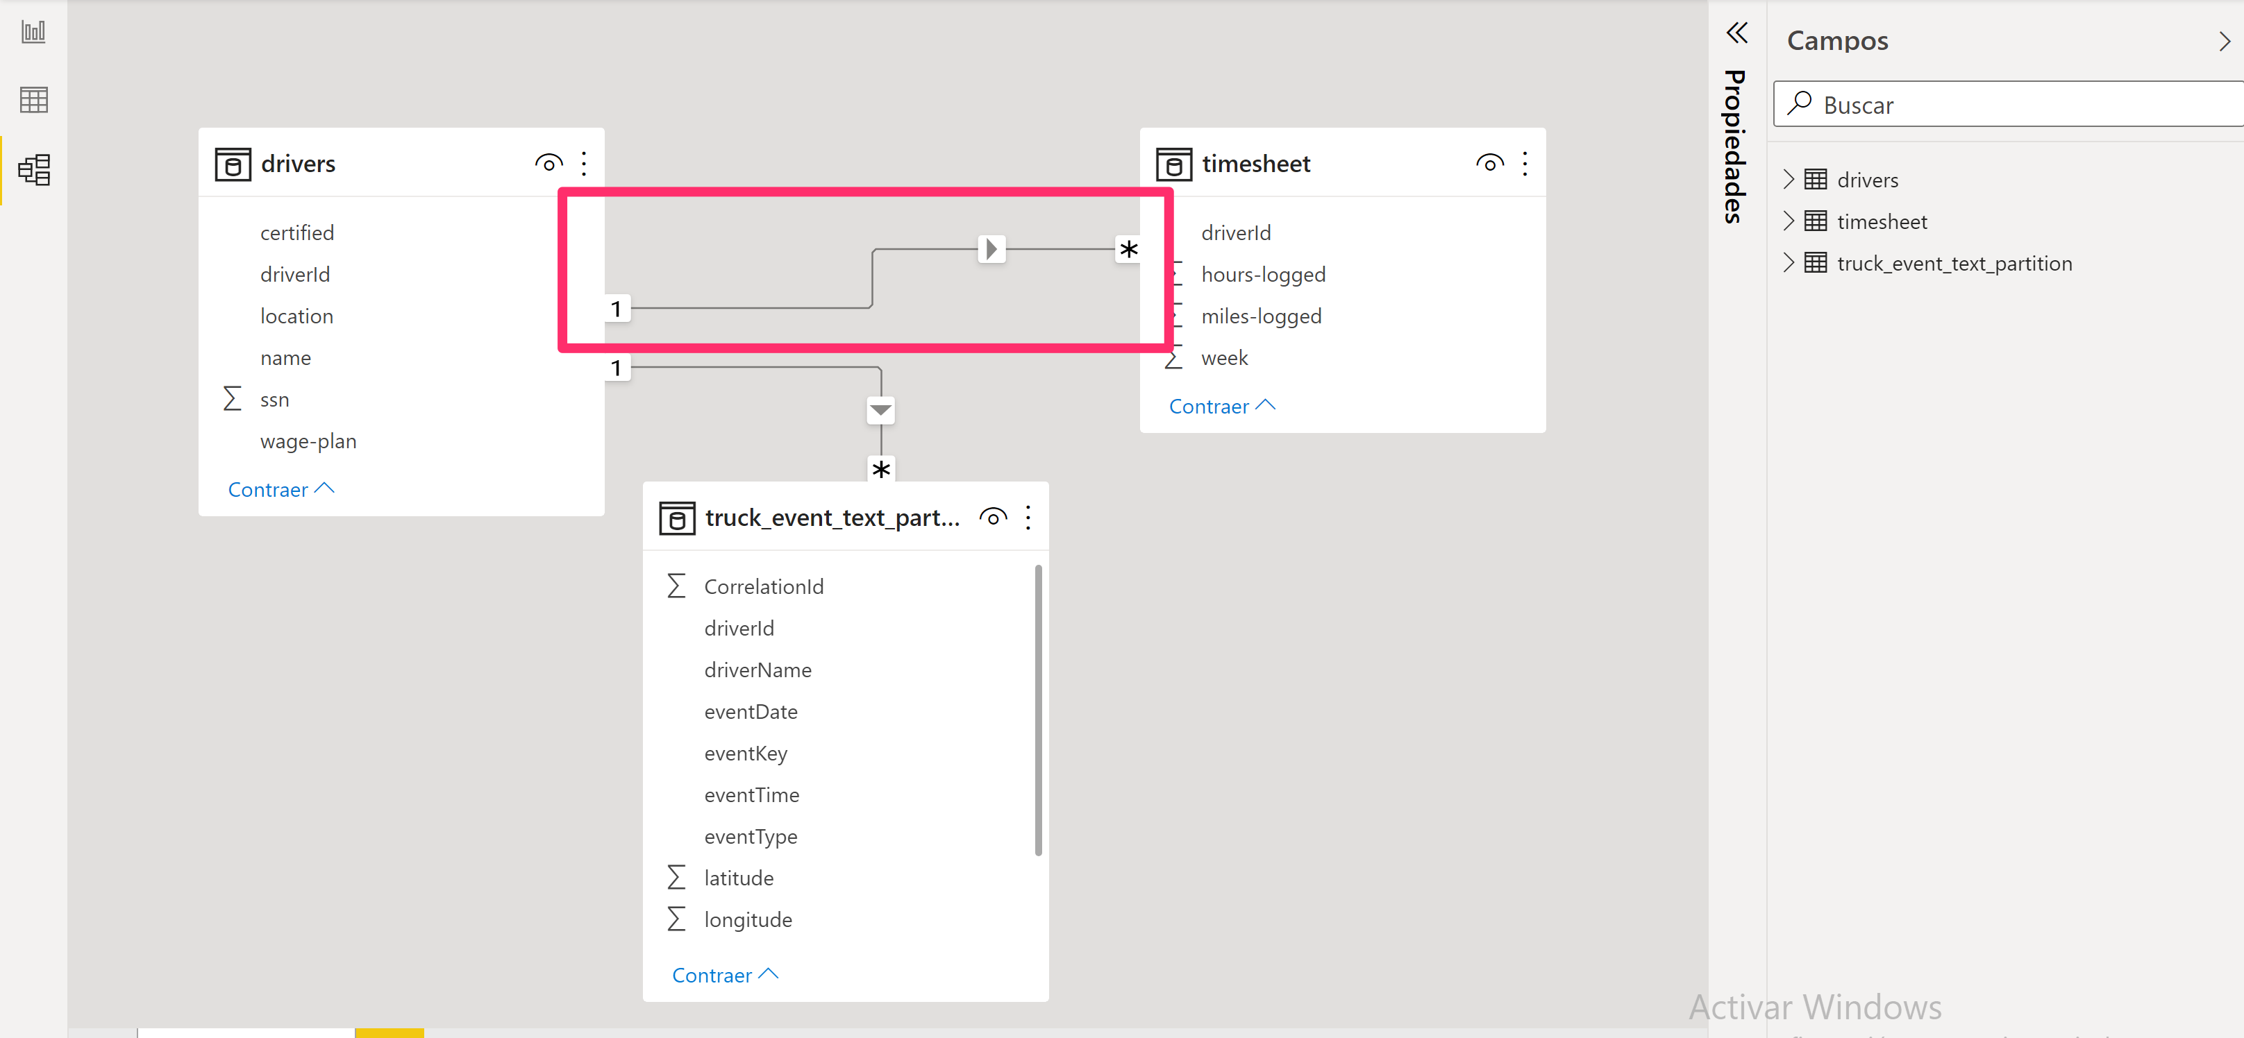Select the miles-logged field in timesheet
2244x1038 pixels.
(x=1262, y=316)
